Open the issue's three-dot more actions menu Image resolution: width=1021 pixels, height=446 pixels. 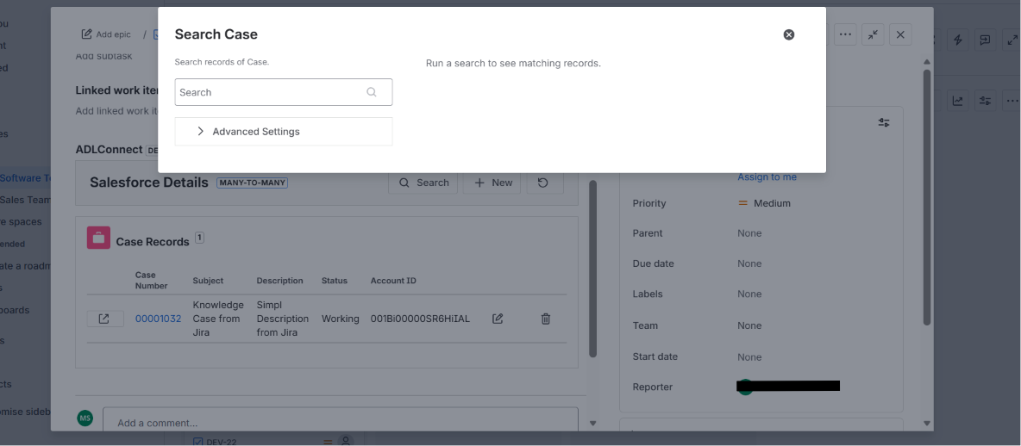tap(845, 34)
